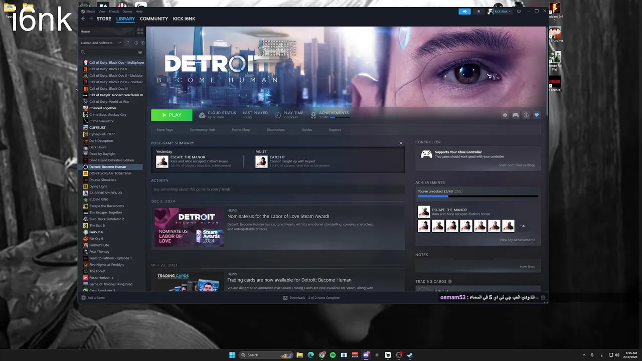The height and width of the screenshot is (361, 642).
Task: Open the Discussions link
Action: pos(276,130)
